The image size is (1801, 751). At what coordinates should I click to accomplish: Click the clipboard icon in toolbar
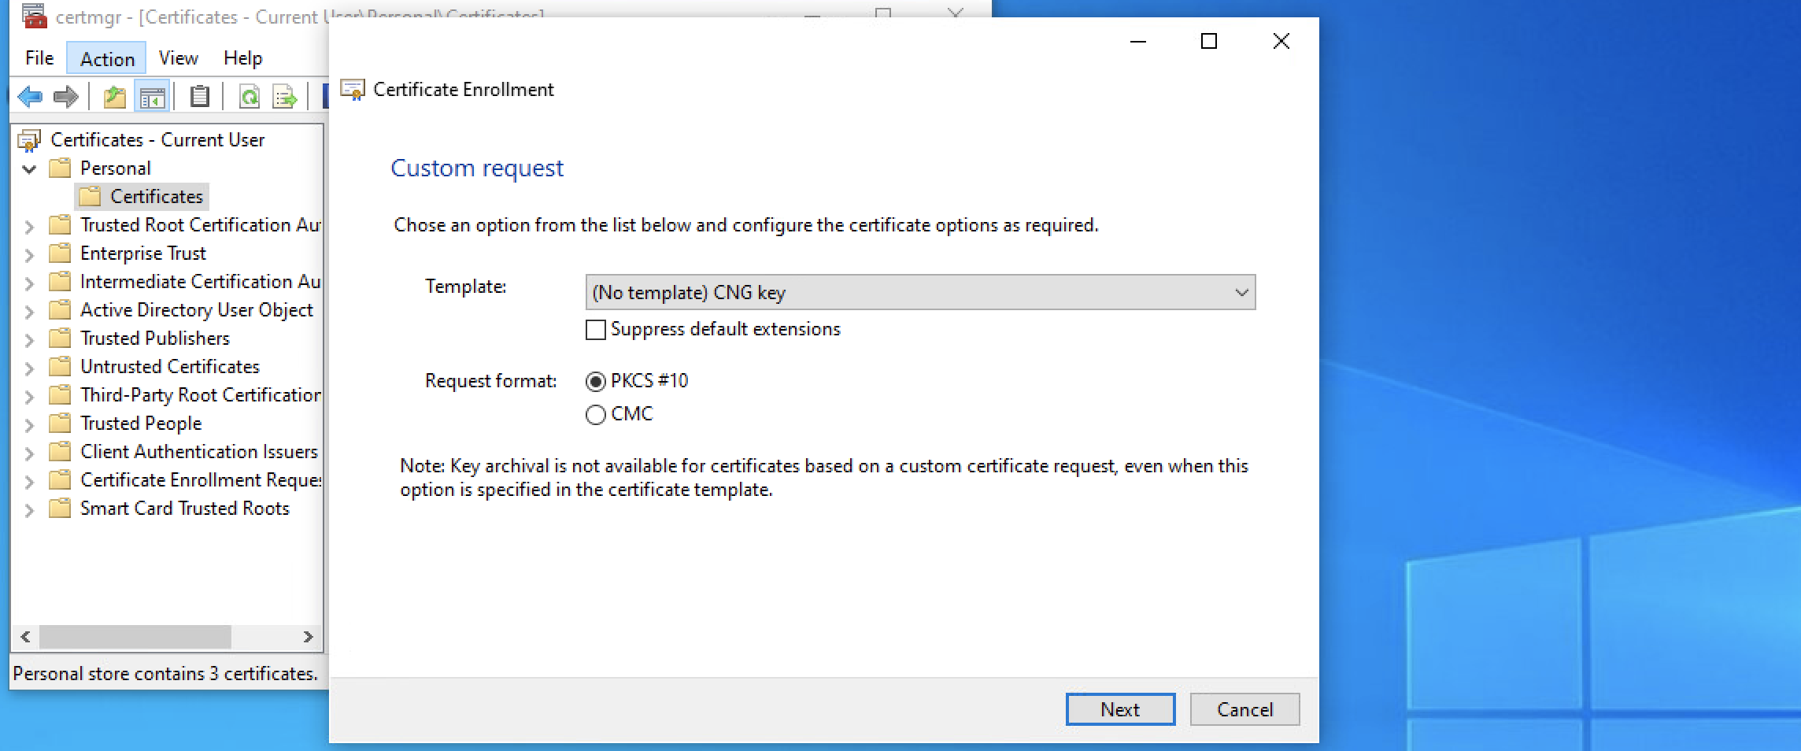[x=200, y=97]
